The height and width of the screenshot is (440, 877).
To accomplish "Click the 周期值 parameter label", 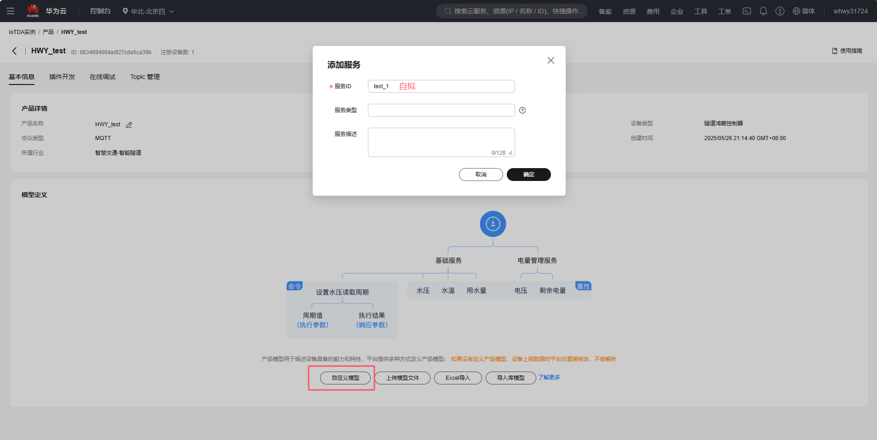I will click(x=313, y=316).
